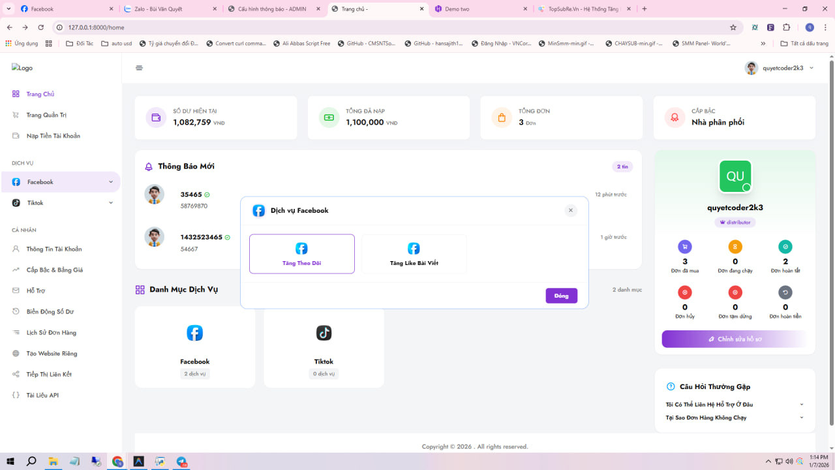This screenshot has width=835, height=470.
Task: Select Tăng Like Bài Viết service card
Action: (x=414, y=254)
